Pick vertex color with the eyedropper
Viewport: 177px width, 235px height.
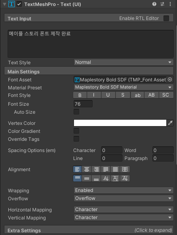[x=170, y=123]
